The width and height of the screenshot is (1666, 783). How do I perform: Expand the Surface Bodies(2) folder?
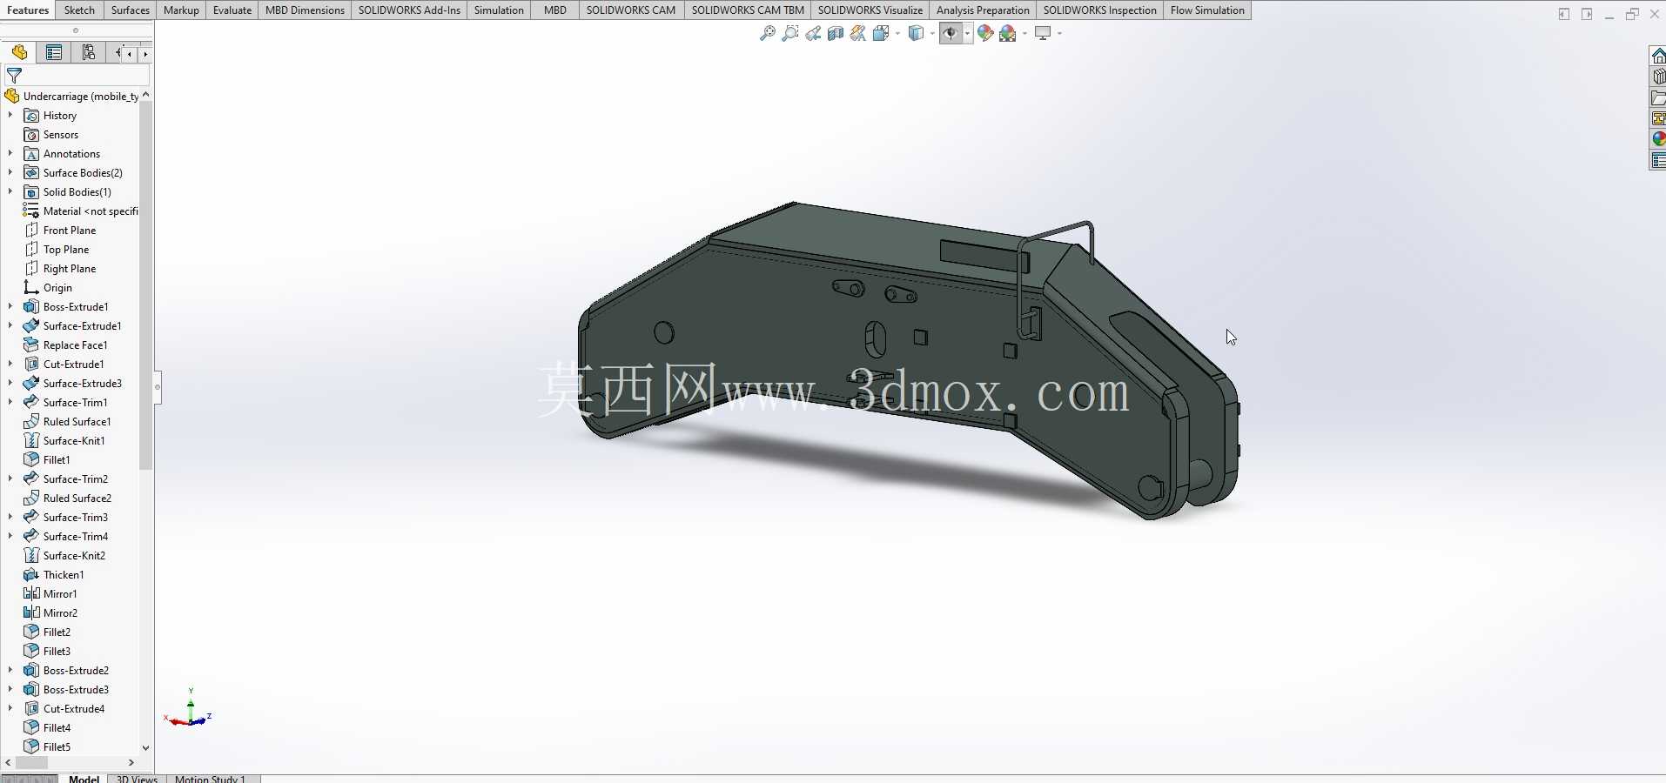click(x=10, y=173)
